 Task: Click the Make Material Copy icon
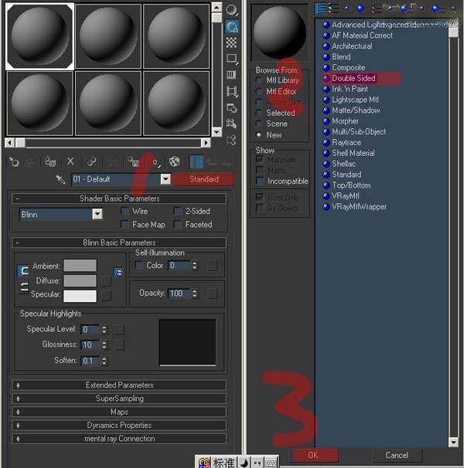(91, 161)
